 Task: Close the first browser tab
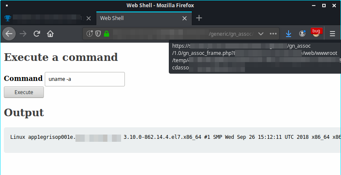click(89, 18)
